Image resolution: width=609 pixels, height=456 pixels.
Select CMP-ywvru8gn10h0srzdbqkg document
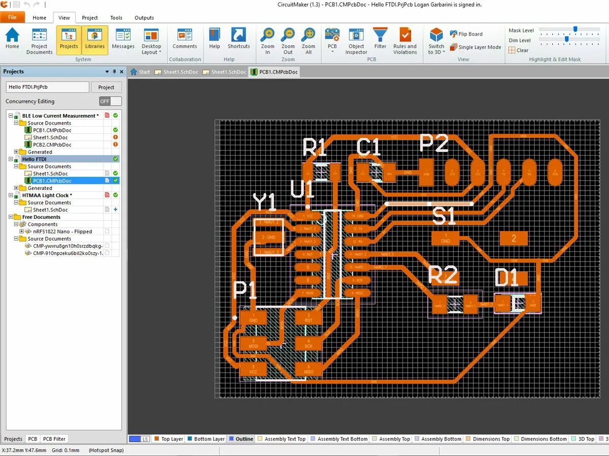click(68, 246)
